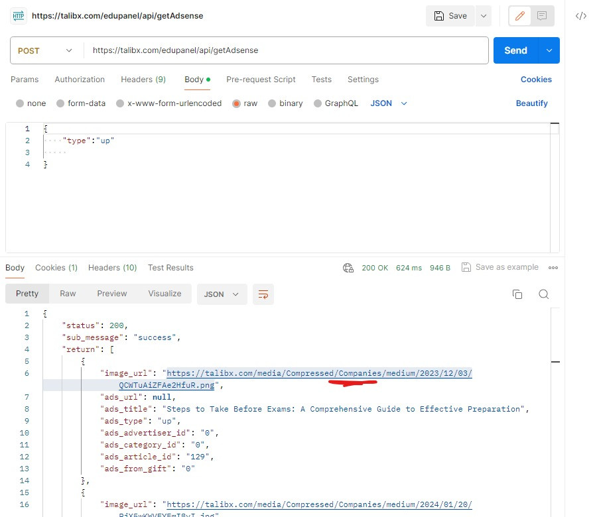Click the request URL input field
This screenshot has width=597, height=517.
pyautogui.click(x=285, y=50)
